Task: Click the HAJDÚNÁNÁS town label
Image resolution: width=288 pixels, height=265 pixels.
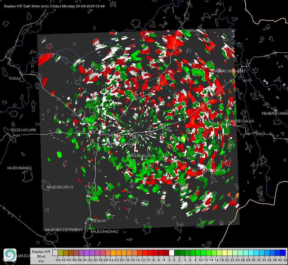Action: click(19, 168)
